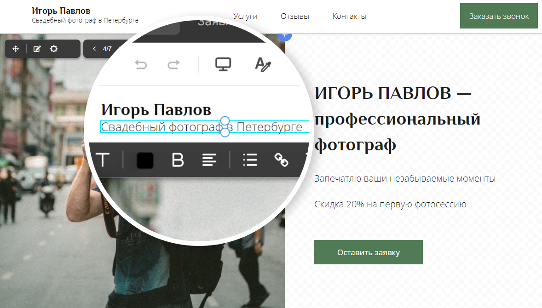Click the hero heading ИГОРЬ ПАВЛОВ — профессиональный фотограф
Viewport: 542px width, 308px height.
(x=398, y=119)
